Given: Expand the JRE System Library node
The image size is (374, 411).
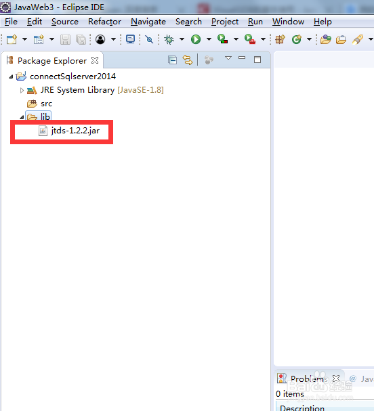Looking at the screenshot, I should pos(22,91).
